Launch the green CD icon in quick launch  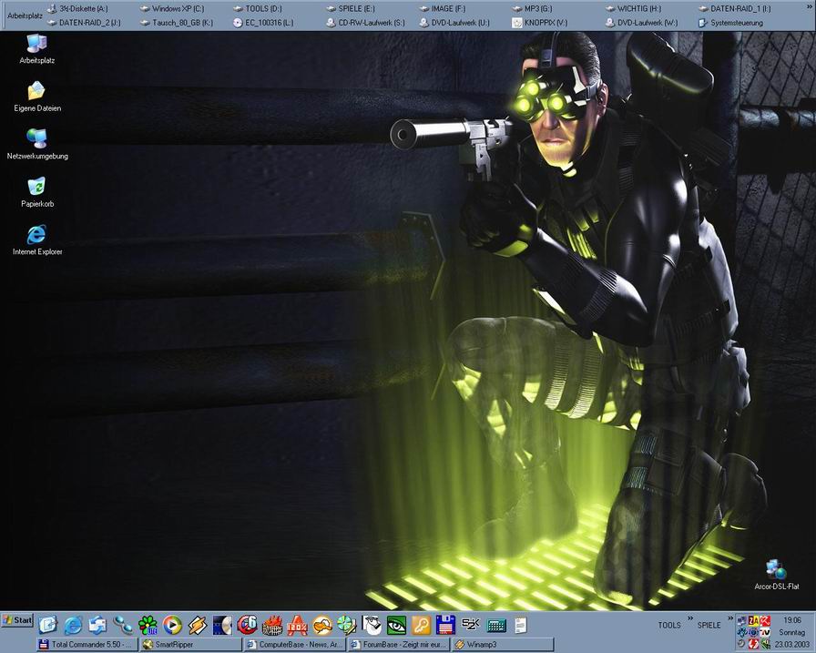(x=347, y=625)
